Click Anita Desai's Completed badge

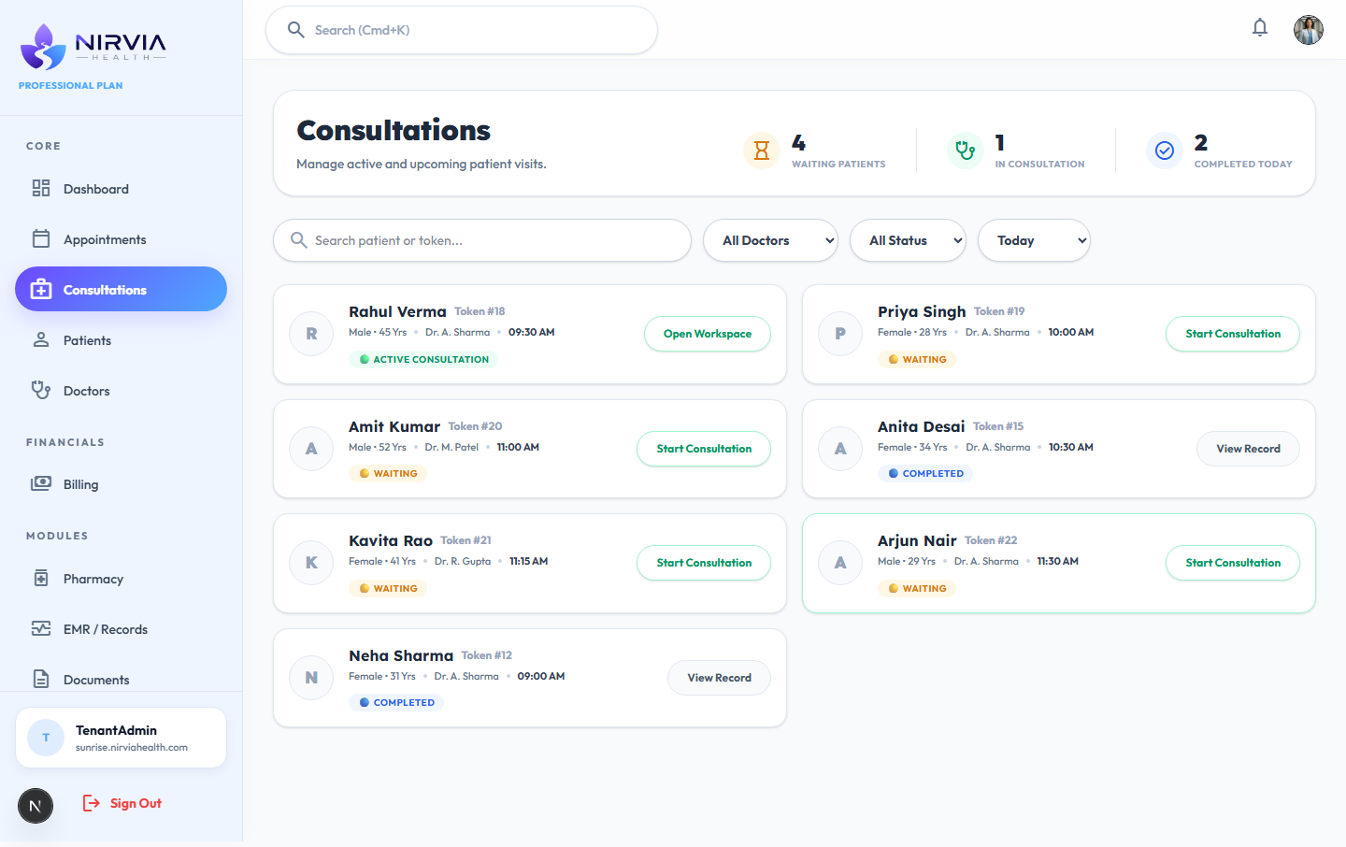[925, 474]
